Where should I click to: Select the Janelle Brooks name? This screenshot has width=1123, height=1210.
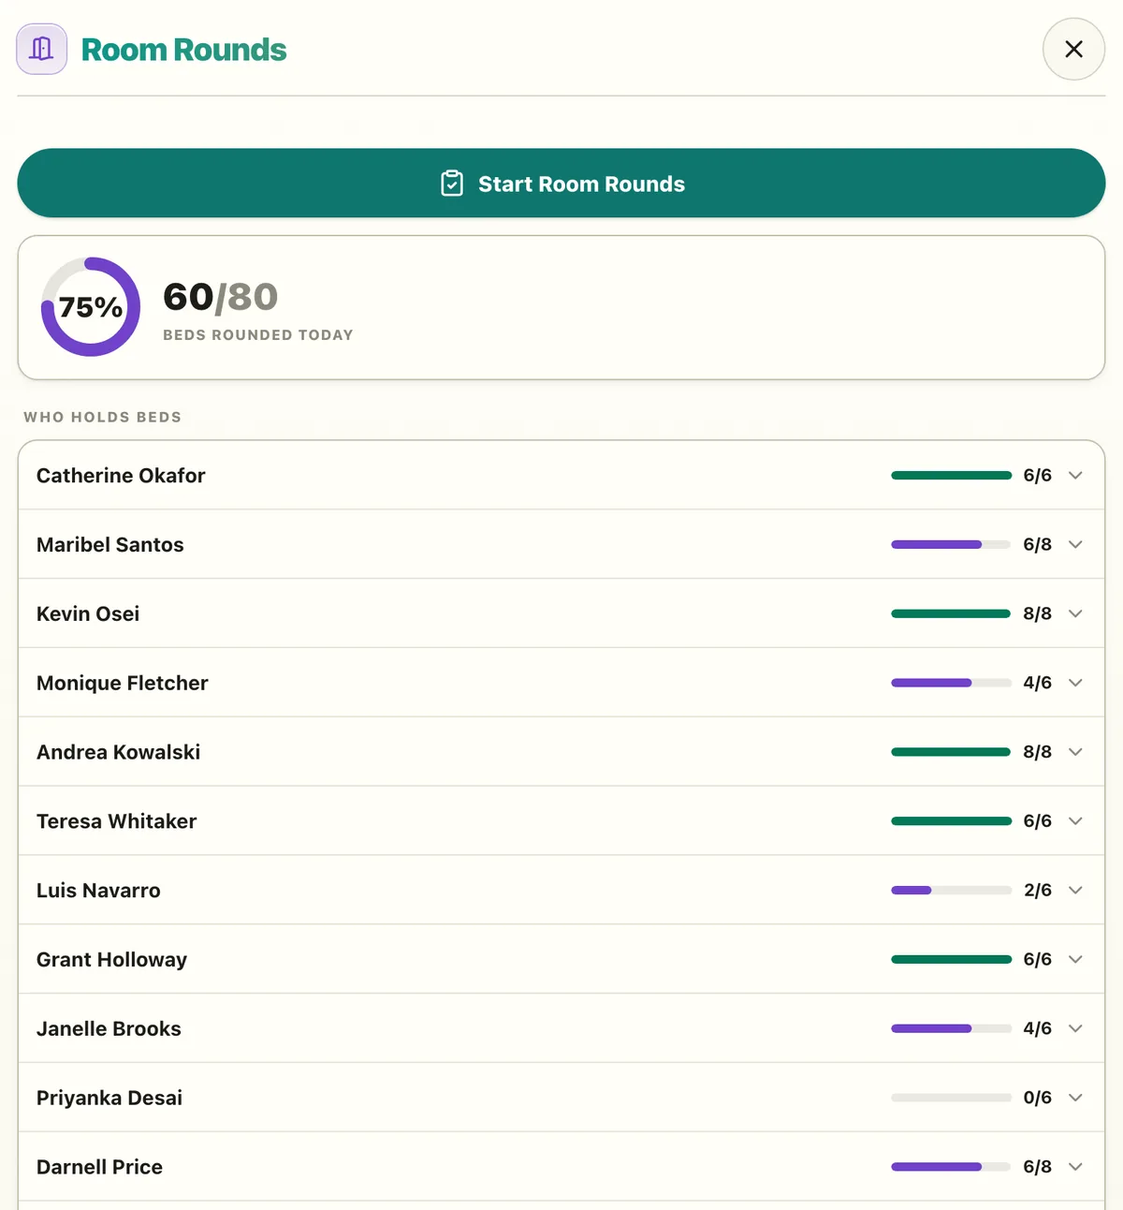(x=109, y=1028)
